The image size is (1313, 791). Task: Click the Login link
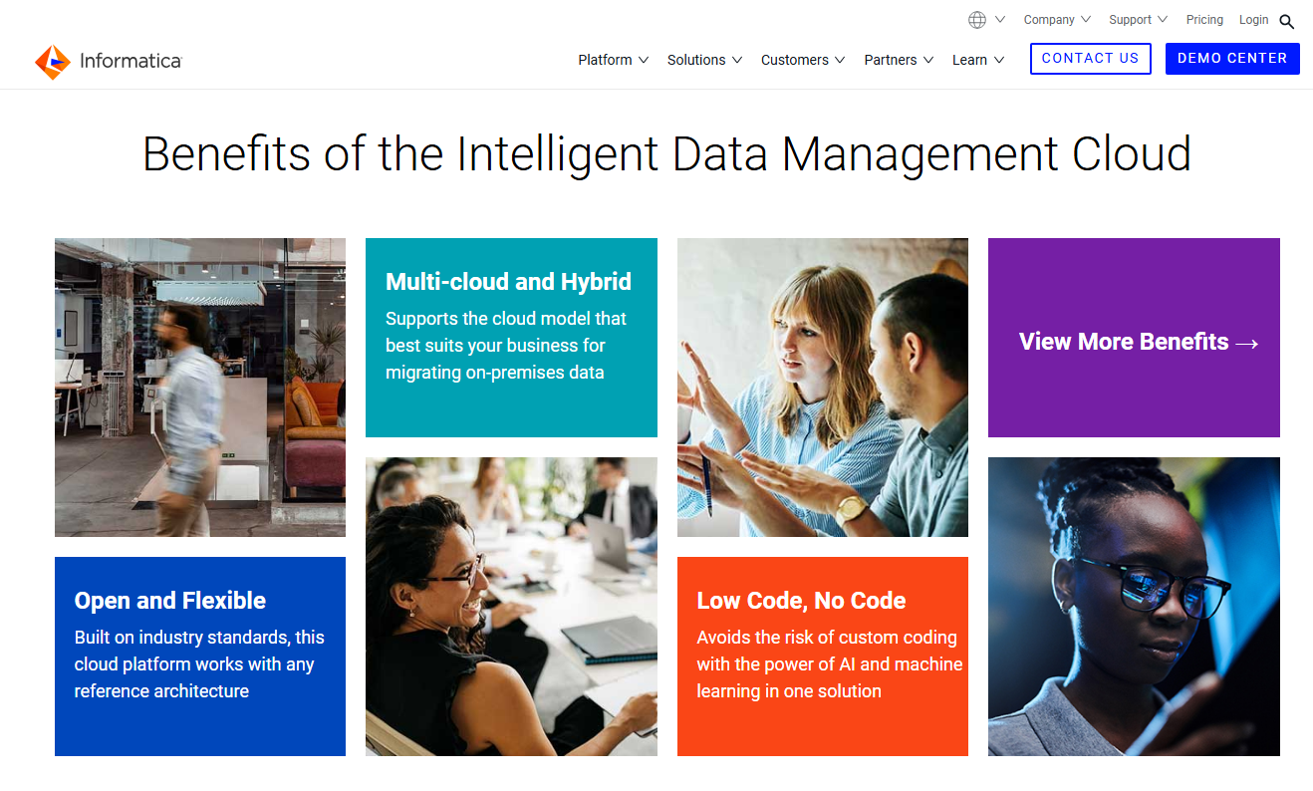point(1253,20)
